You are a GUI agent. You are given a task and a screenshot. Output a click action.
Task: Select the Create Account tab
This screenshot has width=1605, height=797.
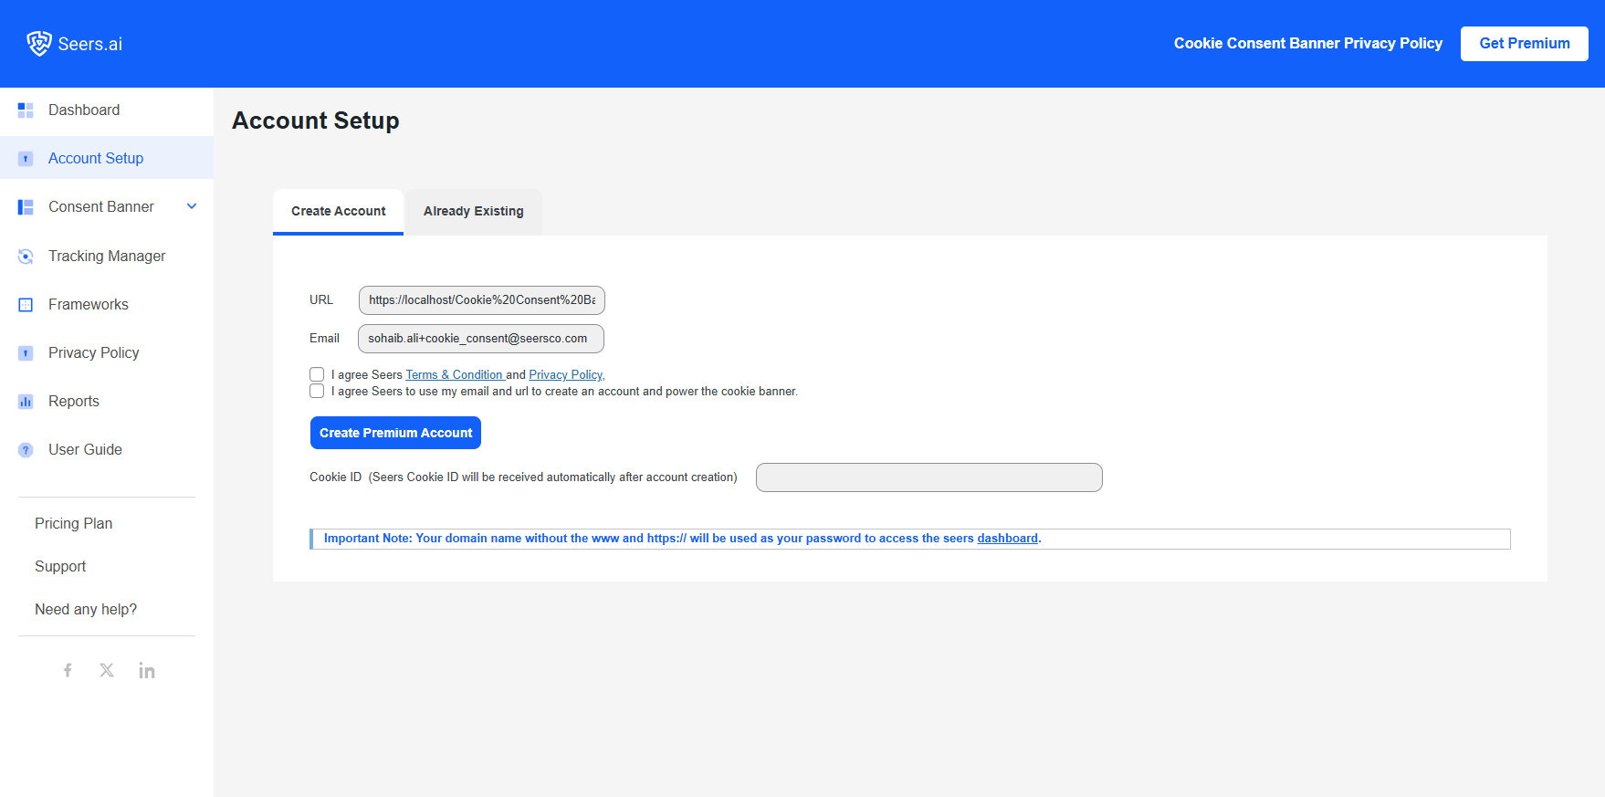338,211
